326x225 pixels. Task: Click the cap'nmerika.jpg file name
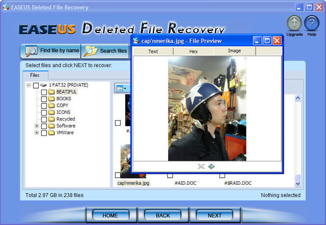(133, 183)
